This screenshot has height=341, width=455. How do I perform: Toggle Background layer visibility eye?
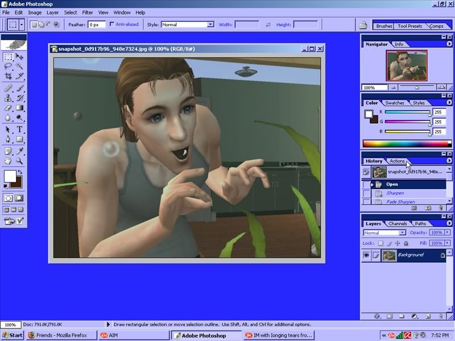[x=366, y=255]
